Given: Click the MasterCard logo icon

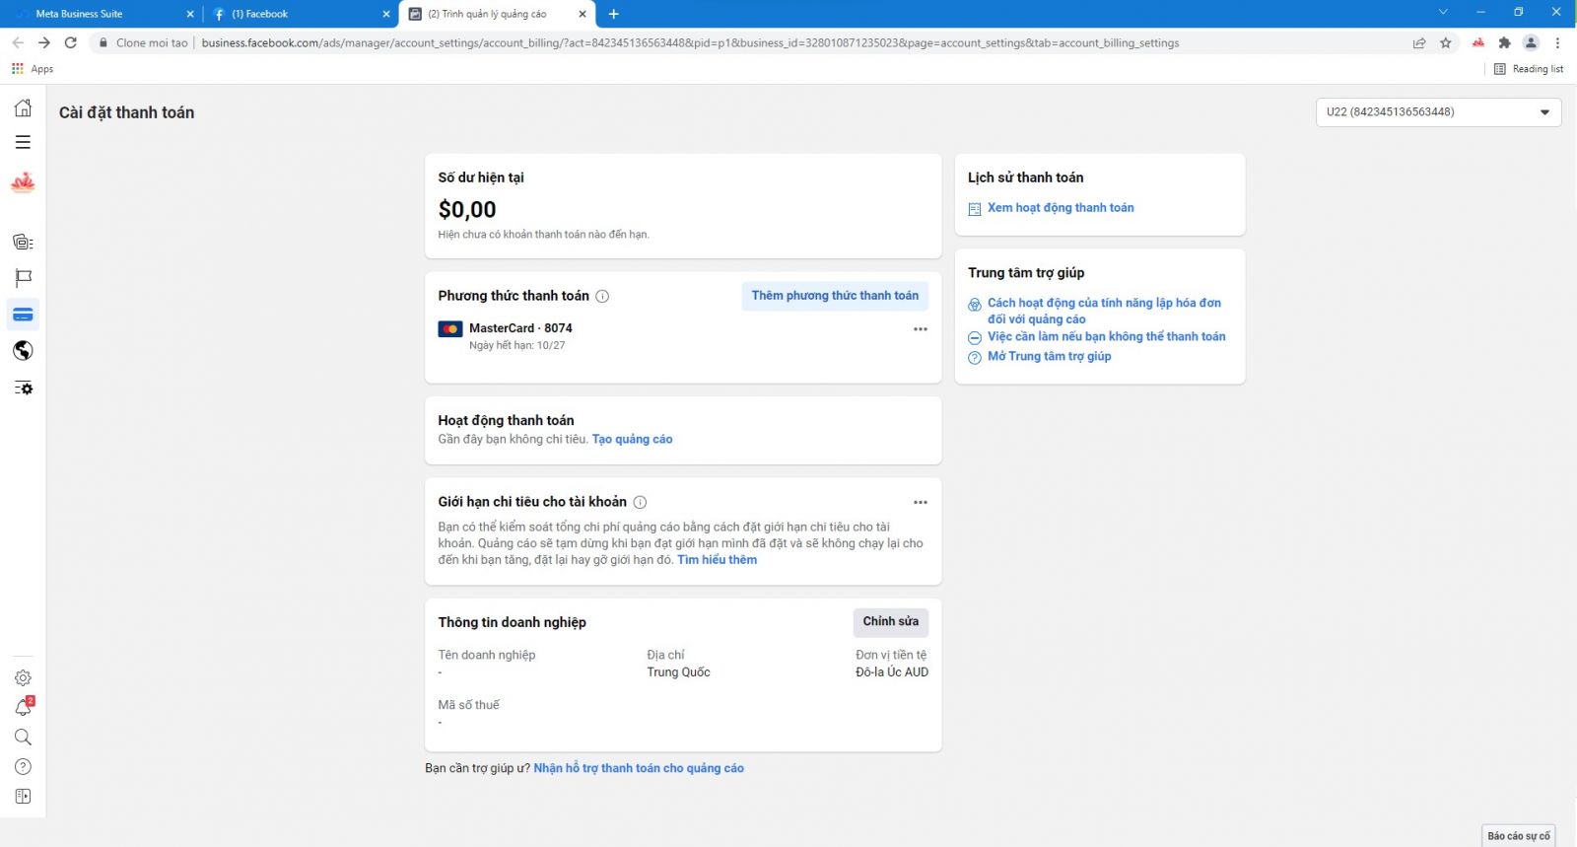Looking at the screenshot, I should point(450,329).
